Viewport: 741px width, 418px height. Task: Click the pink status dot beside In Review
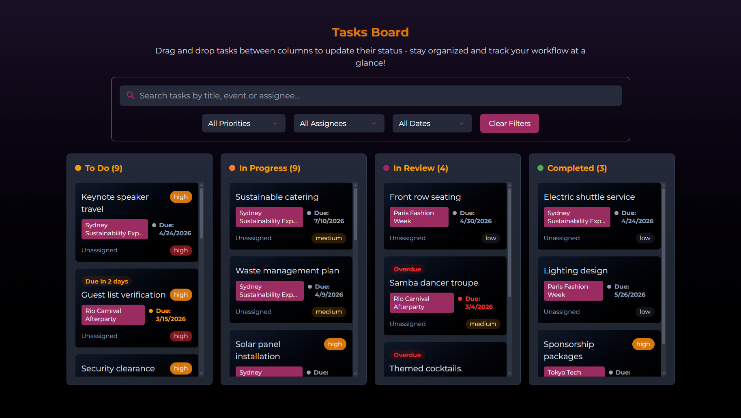pyautogui.click(x=386, y=168)
